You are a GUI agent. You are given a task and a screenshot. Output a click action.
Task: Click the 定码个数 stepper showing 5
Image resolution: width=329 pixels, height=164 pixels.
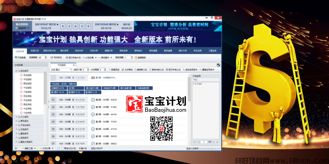click(86, 70)
